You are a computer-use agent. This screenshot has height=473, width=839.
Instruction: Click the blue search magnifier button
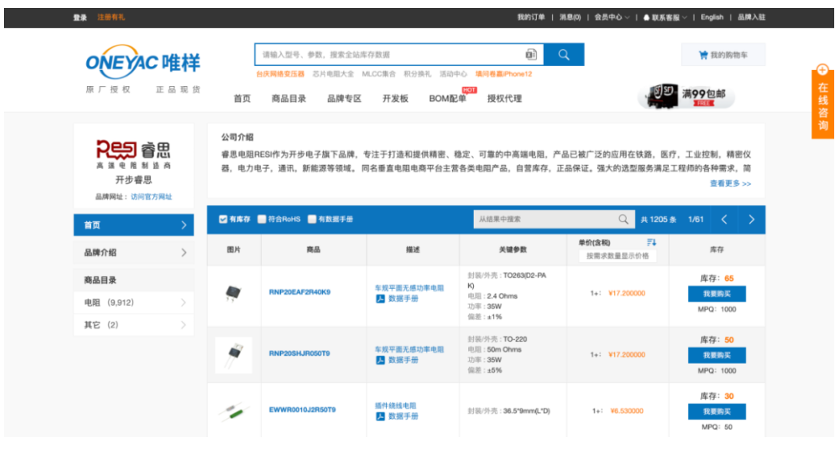(563, 54)
